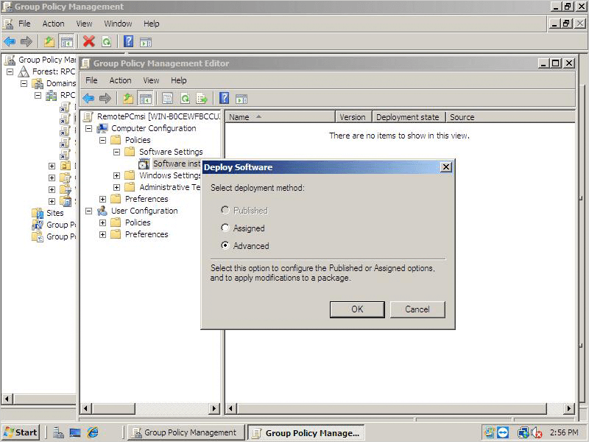The height and width of the screenshot is (442, 589).
Task: Click Export List icon in Editor toolbar
Action: 202,98
